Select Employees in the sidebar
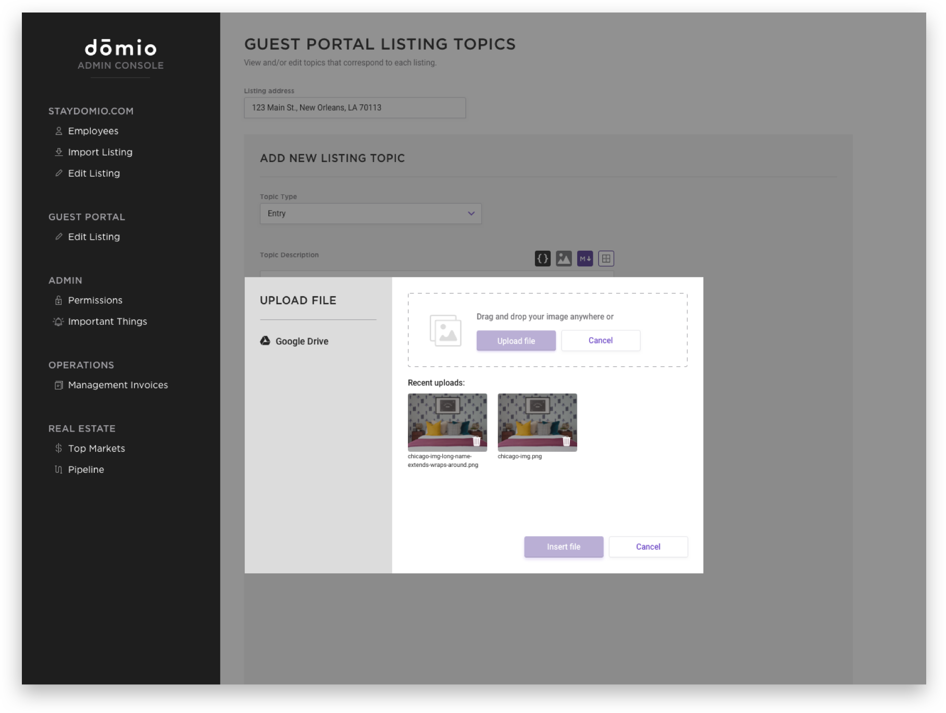 tap(93, 131)
